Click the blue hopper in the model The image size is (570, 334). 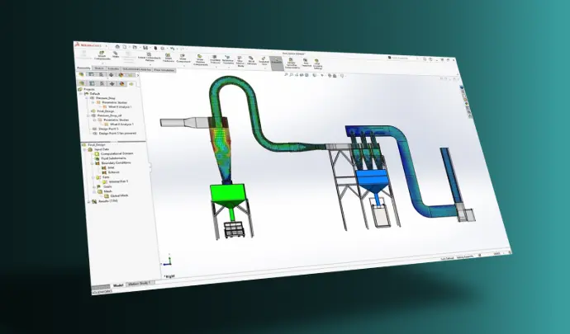(x=373, y=181)
